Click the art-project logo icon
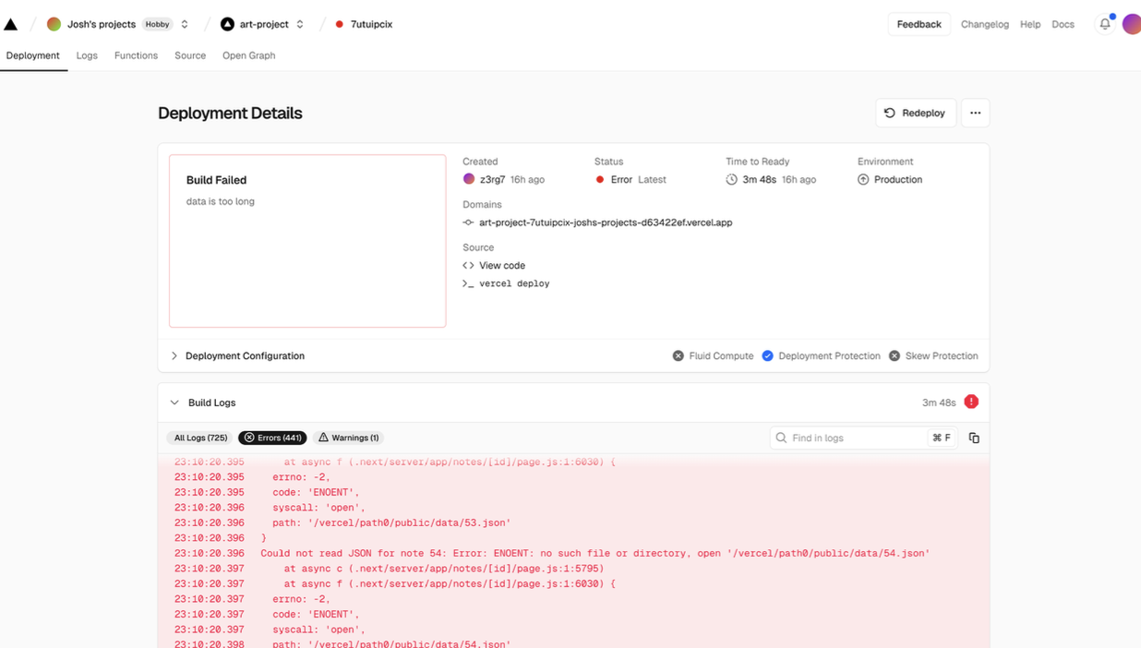 tap(227, 24)
